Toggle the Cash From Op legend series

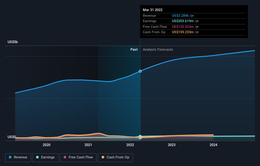[x=115, y=157]
